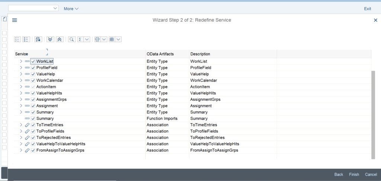This screenshot has height=181, width=381.
Task: Click the link icon beside FromAssignToAssignGrps
Action: (27, 150)
